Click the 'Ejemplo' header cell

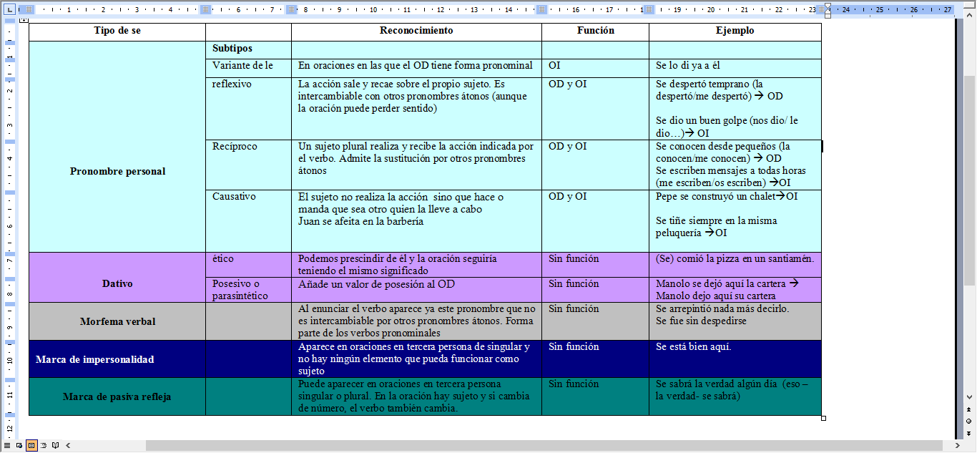pyautogui.click(x=735, y=31)
